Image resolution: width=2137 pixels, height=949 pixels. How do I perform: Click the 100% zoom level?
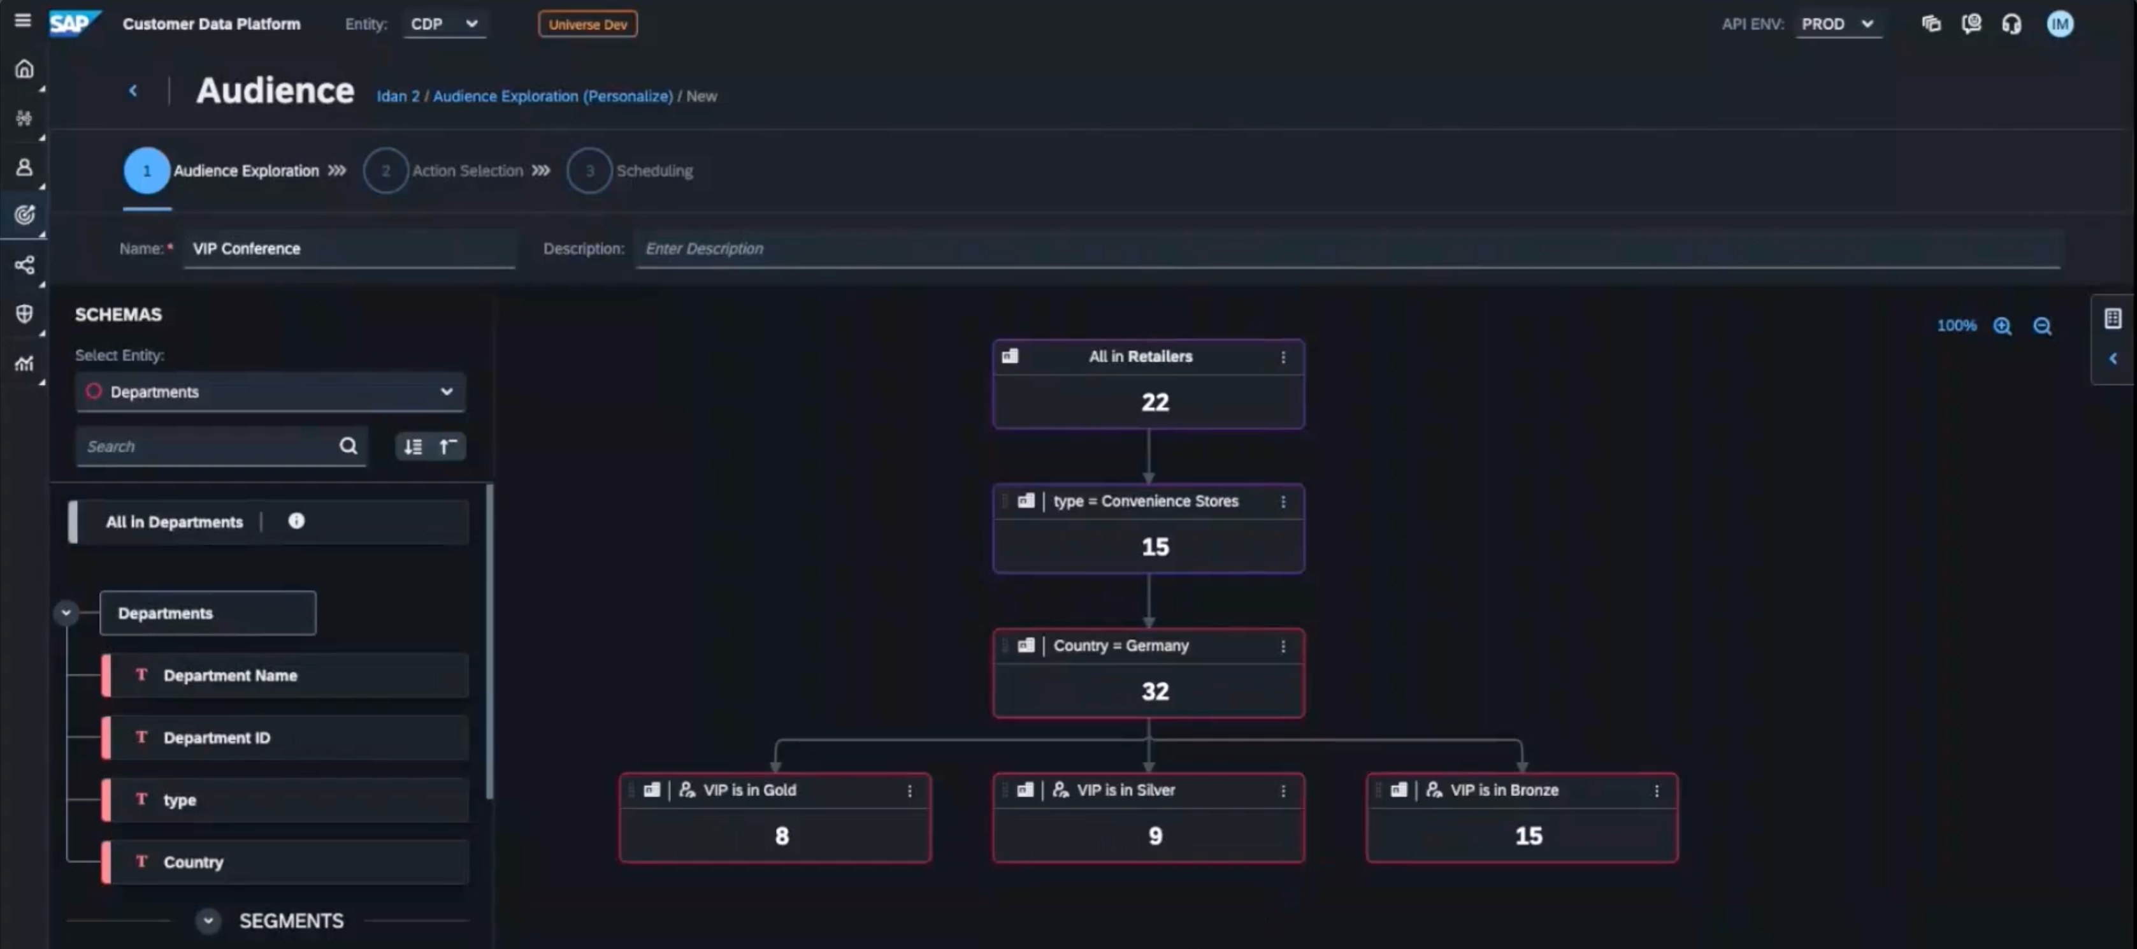pos(1956,326)
